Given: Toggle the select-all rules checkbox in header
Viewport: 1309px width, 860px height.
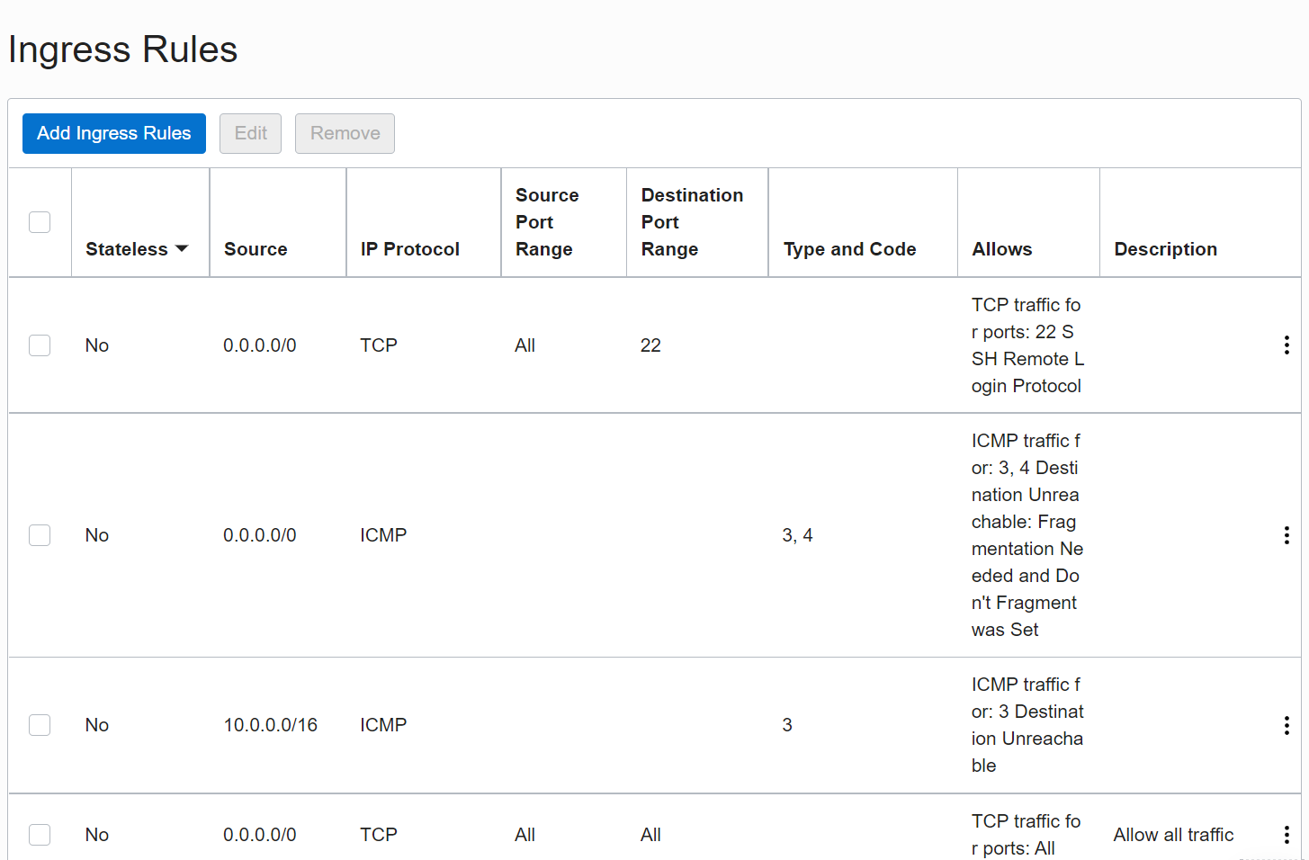Looking at the screenshot, I should [x=40, y=222].
